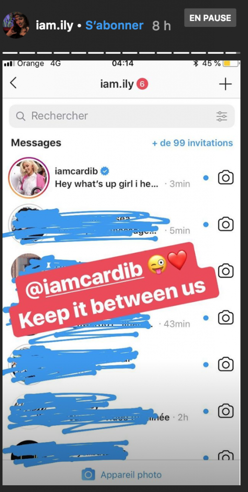Click the EN PAUSE story button

coord(210,18)
